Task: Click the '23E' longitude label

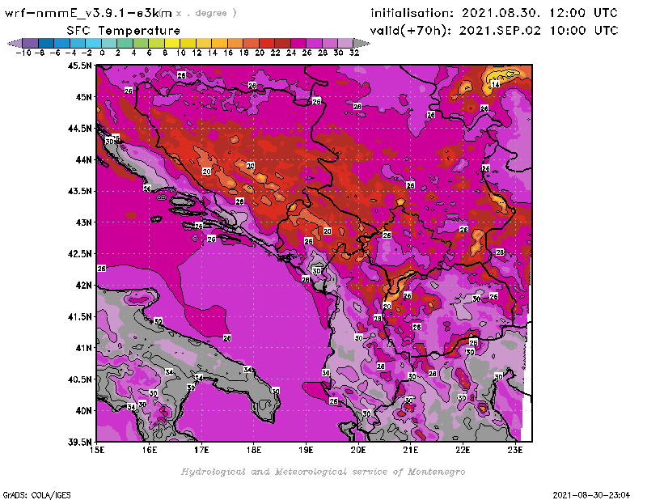Action: pos(515,450)
